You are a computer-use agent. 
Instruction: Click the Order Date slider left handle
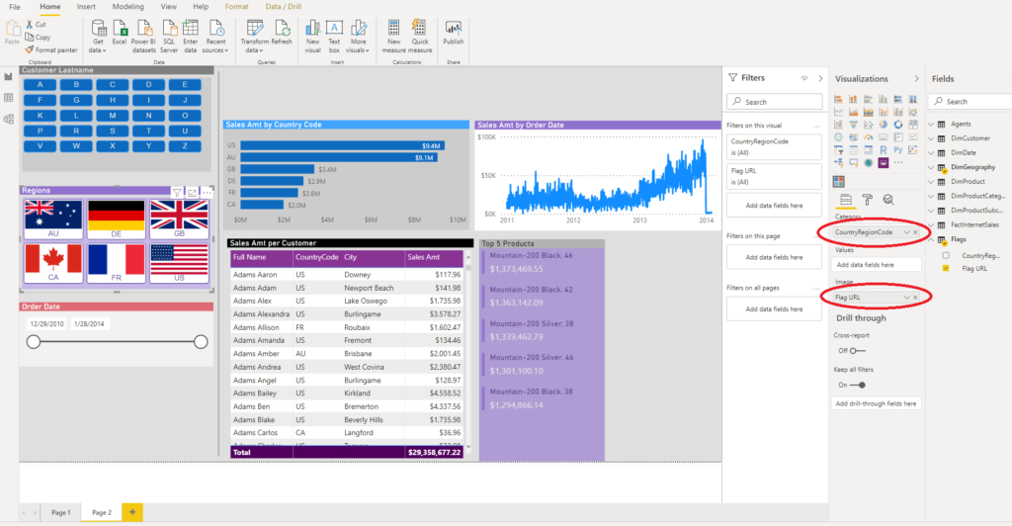click(34, 341)
